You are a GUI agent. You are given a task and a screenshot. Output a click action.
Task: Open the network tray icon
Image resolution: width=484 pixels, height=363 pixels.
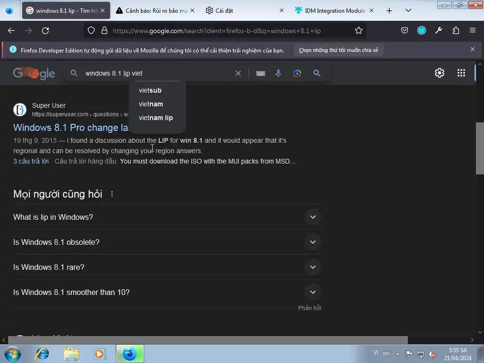(420, 354)
